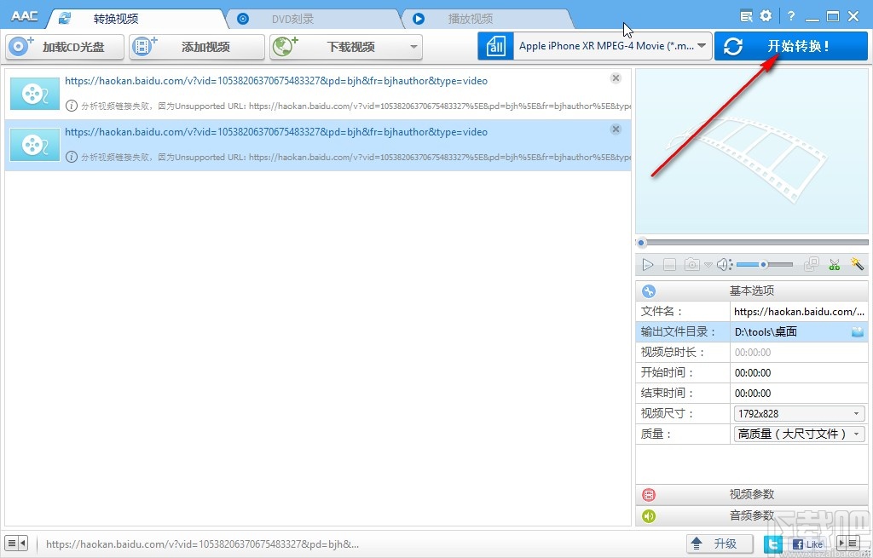Open the video size 1792x828 dropdown
This screenshot has height=558, width=873.
800,413
